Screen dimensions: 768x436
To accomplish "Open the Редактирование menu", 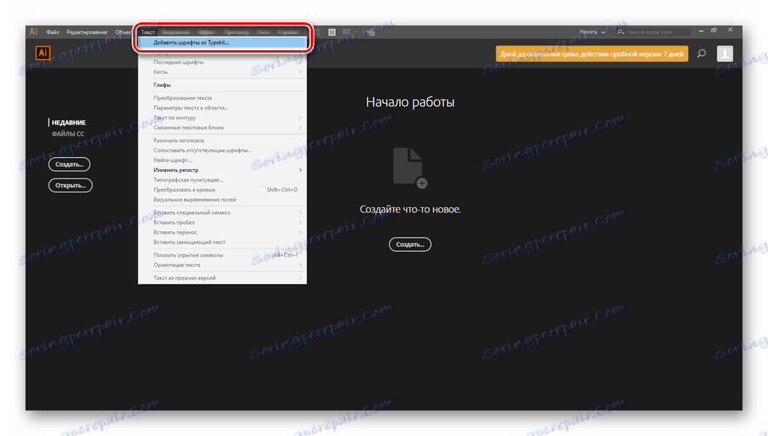I will pyautogui.click(x=87, y=33).
